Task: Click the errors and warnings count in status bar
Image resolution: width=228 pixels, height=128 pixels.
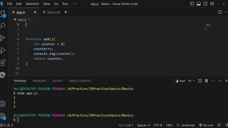Action: (x=6, y=125)
